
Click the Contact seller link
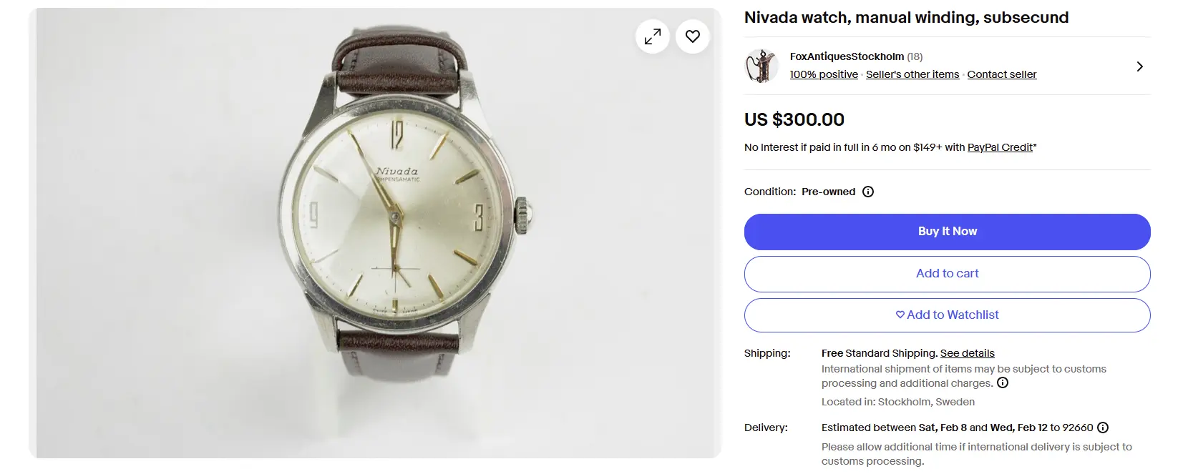click(x=1001, y=74)
